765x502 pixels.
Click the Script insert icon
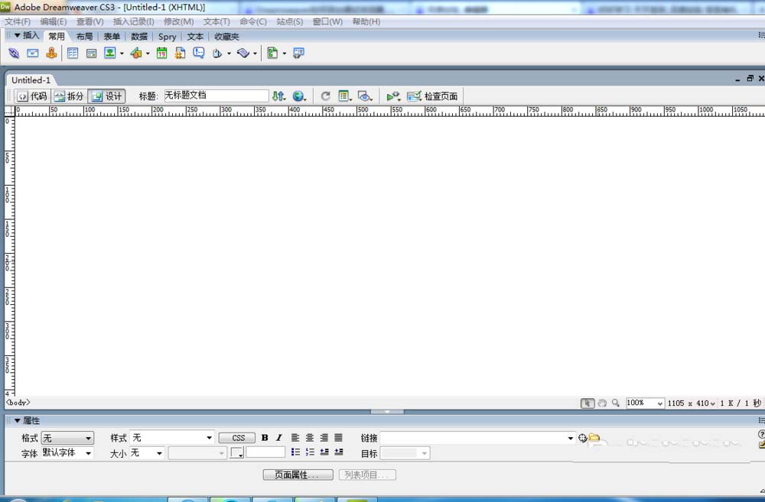(243, 53)
